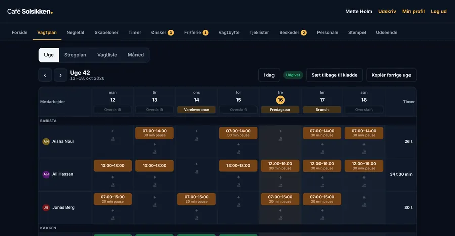Screen dimensions: 455x236
Task: Go to the previous week
Action: pyautogui.click(x=45, y=75)
